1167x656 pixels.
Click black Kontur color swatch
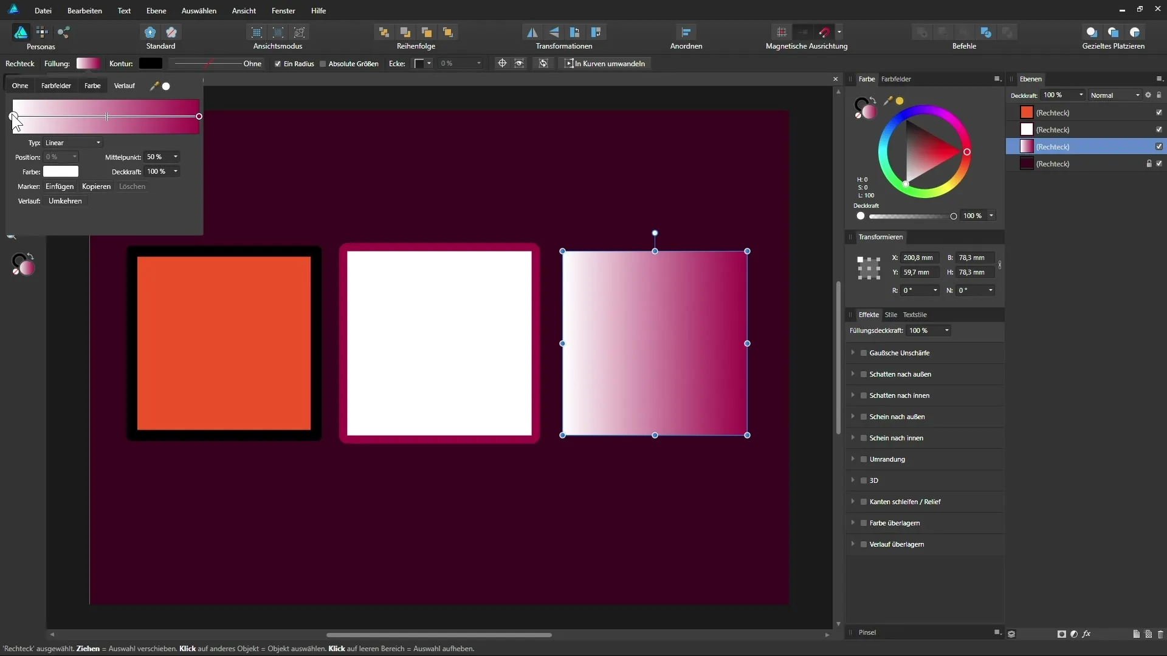coord(150,63)
